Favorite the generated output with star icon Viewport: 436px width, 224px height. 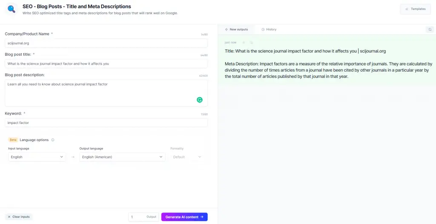pyautogui.click(x=244, y=43)
